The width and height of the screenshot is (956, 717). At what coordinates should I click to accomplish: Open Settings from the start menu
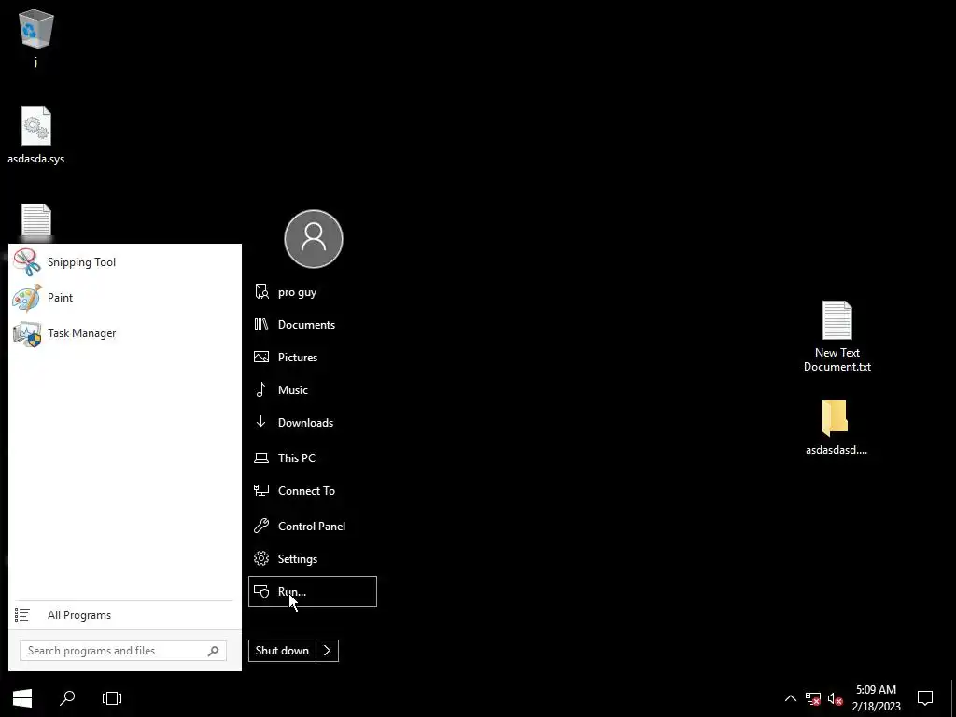[x=312, y=559]
